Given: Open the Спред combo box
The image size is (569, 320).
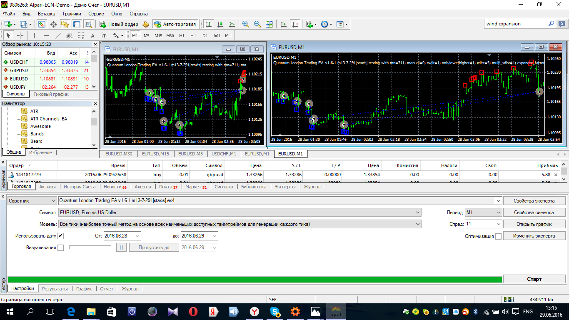Looking at the screenshot, I should 483,224.
